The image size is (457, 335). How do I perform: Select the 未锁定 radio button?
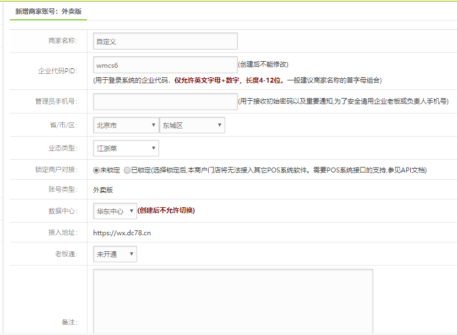(x=96, y=171)
